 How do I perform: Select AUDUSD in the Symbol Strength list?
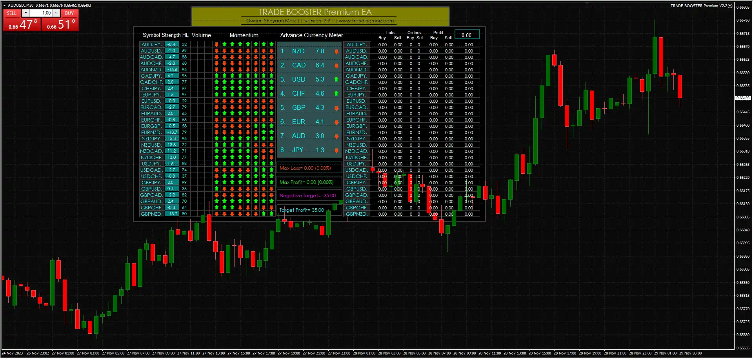click(x=151, y=51)
